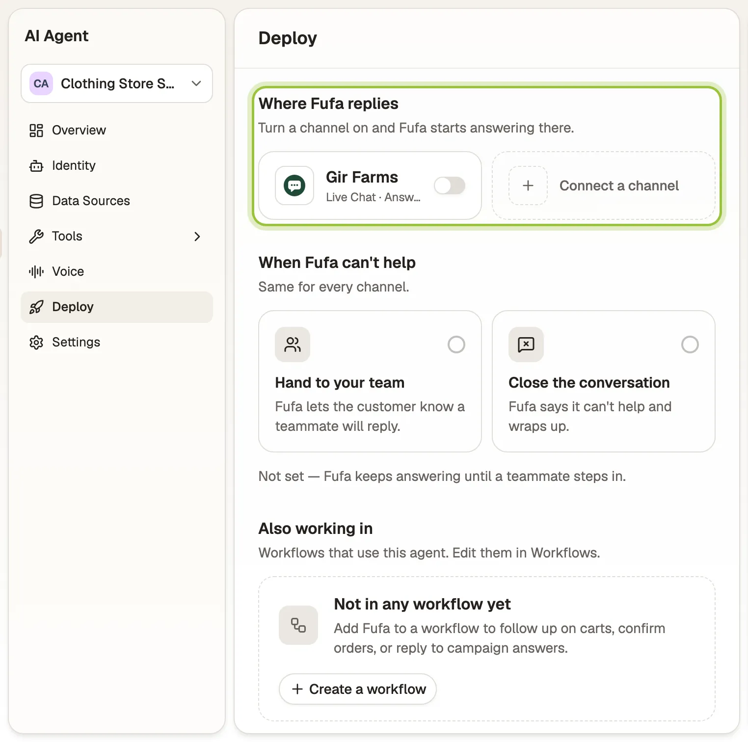Click the Gir Farms channel name
Screen dimensions: 748x742
(x=362, y=177)
